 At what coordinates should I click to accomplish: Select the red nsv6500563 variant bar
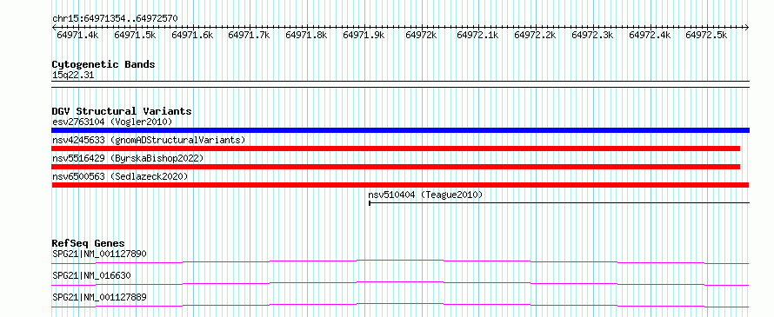coord(400,185)
